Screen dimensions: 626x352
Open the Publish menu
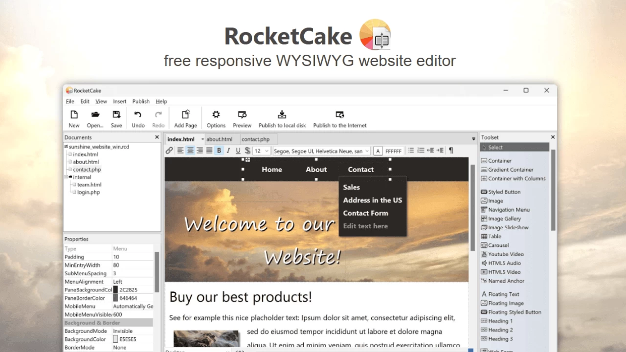click(141, 101)
